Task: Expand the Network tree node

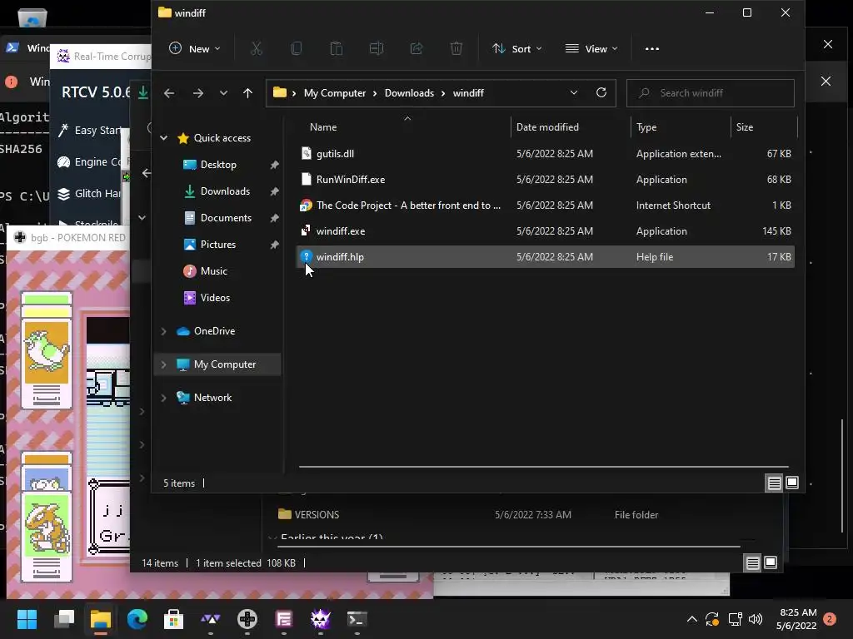Action: (164, 398)
